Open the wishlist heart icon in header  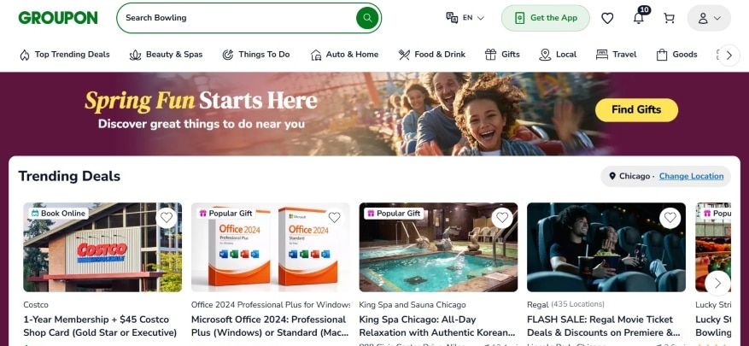pyautogui.click(x=607, y=18)
